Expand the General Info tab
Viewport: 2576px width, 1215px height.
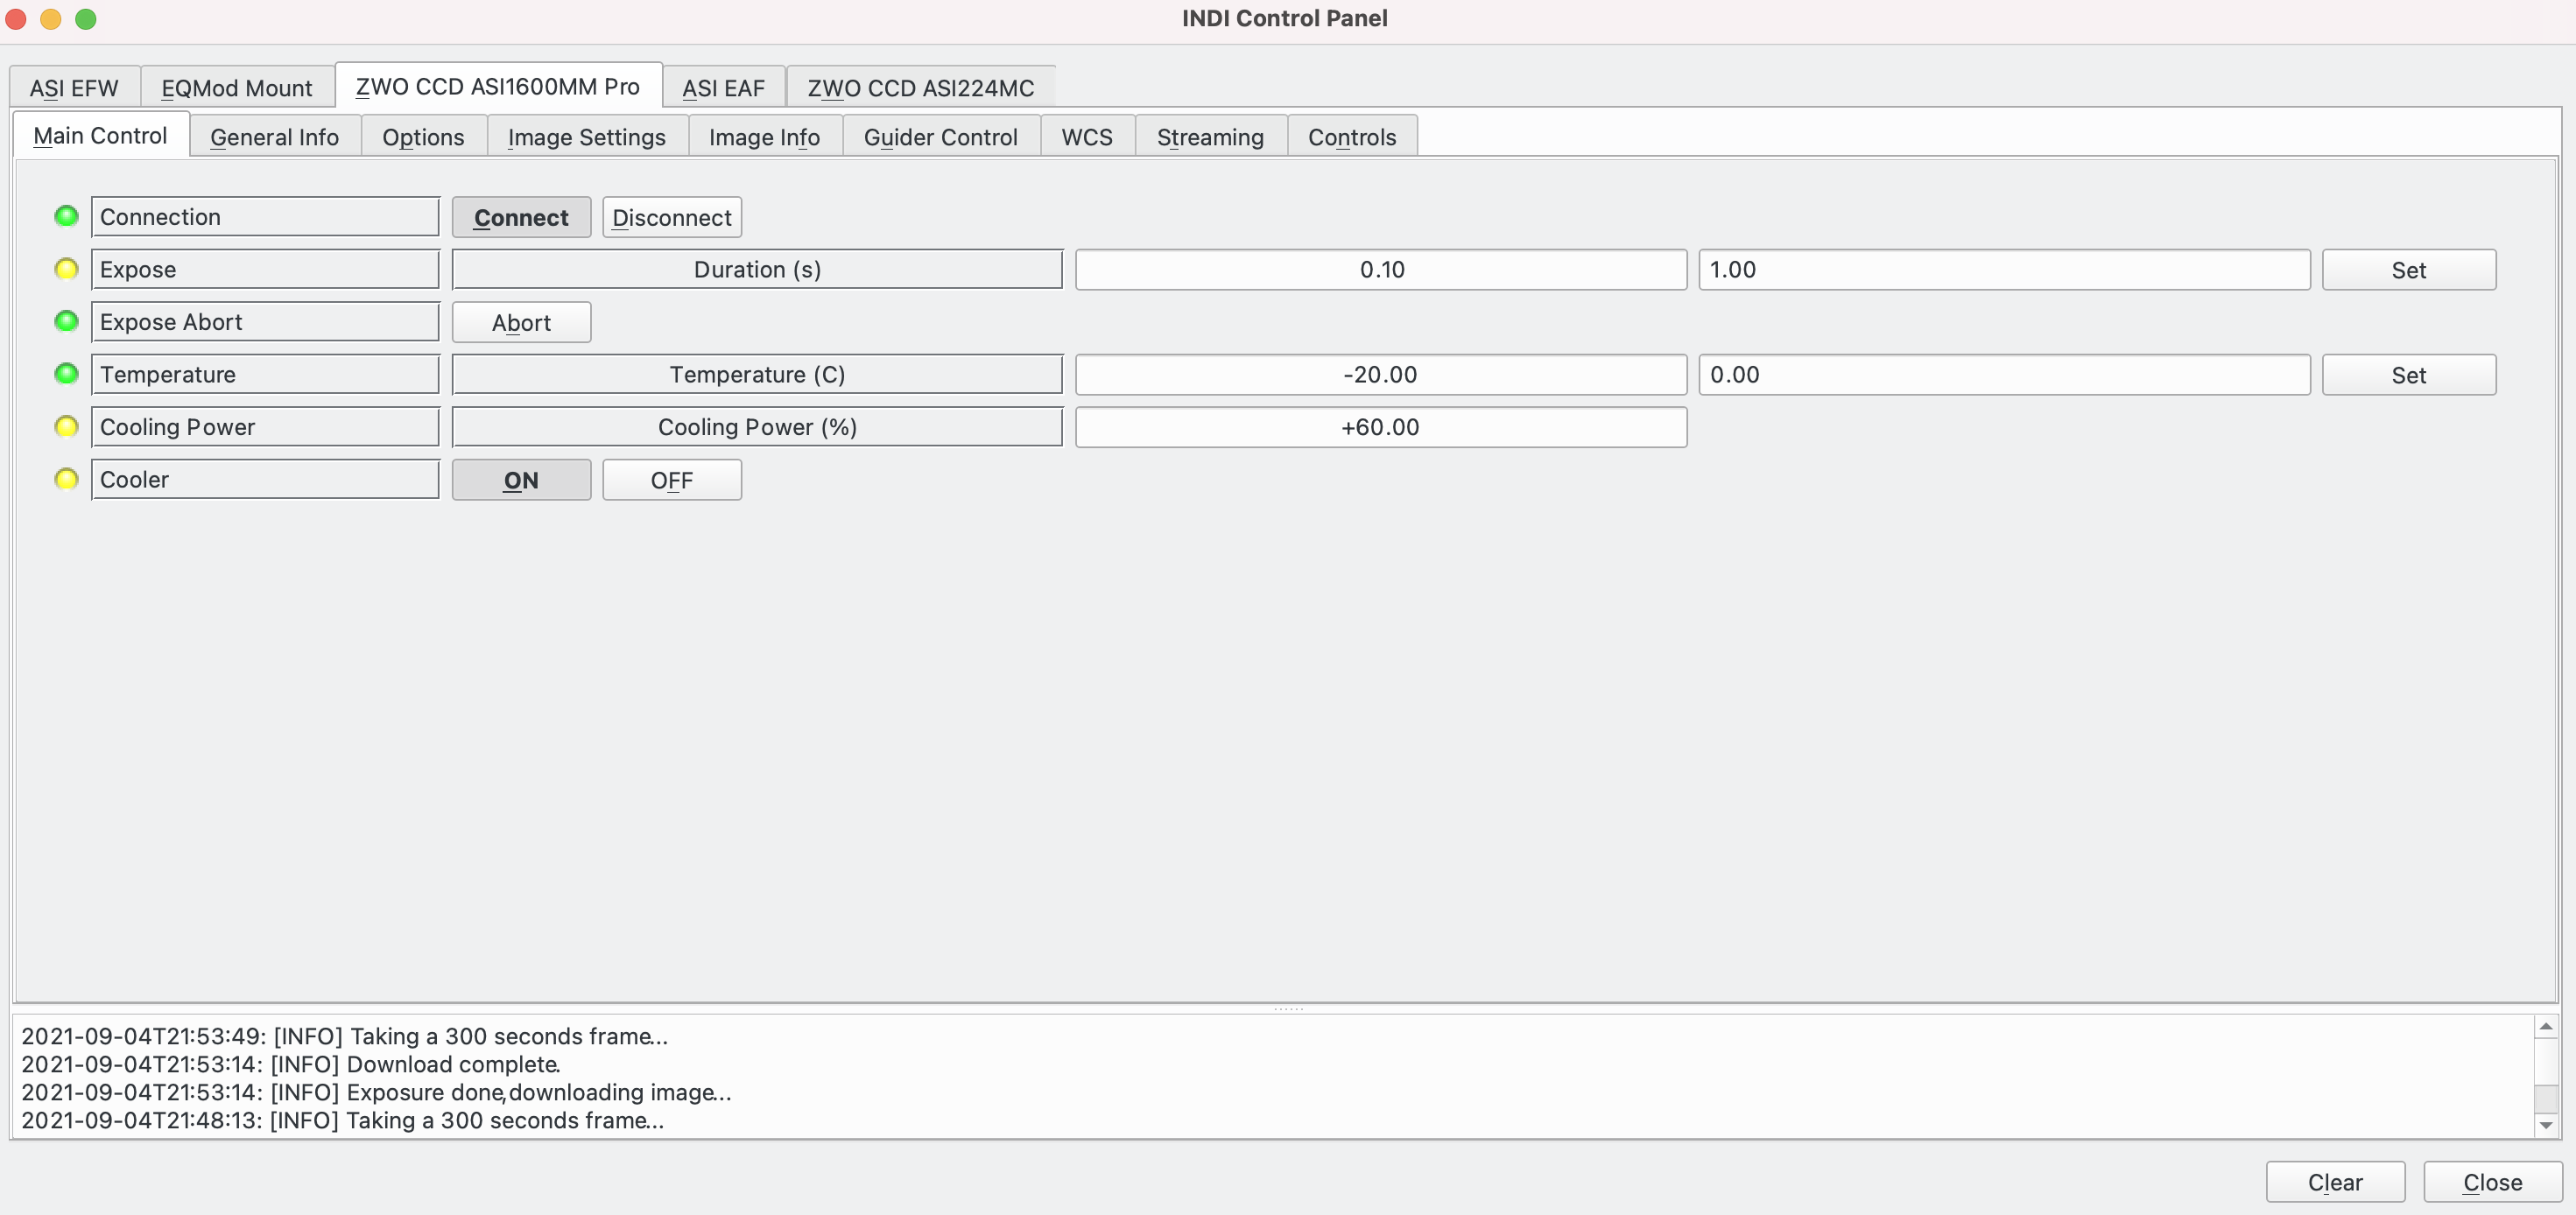pos(272,137)
